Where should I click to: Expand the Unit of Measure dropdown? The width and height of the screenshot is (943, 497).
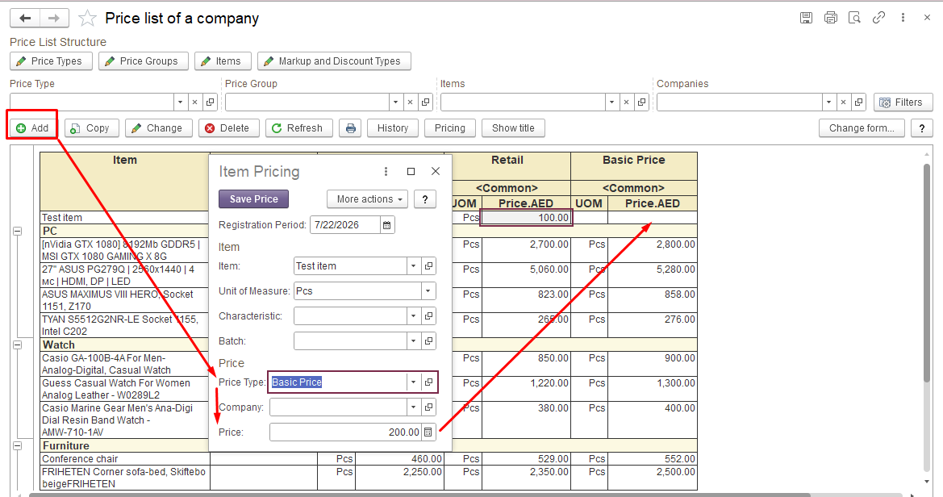point(428,291)
